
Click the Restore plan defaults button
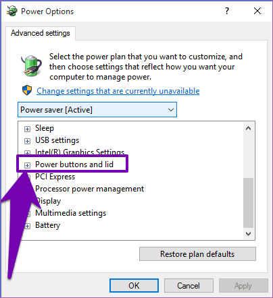point(197,254)
